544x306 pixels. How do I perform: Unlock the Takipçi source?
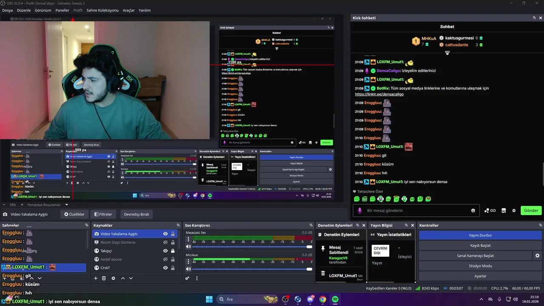[x=173, y=251]
